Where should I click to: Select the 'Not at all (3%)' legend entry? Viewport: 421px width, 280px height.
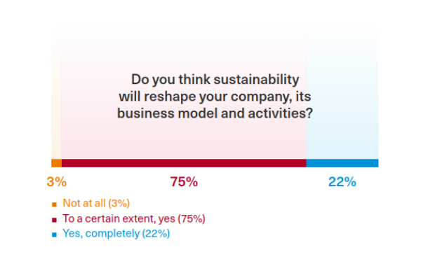pyautogui.click(x=96, y=204)
